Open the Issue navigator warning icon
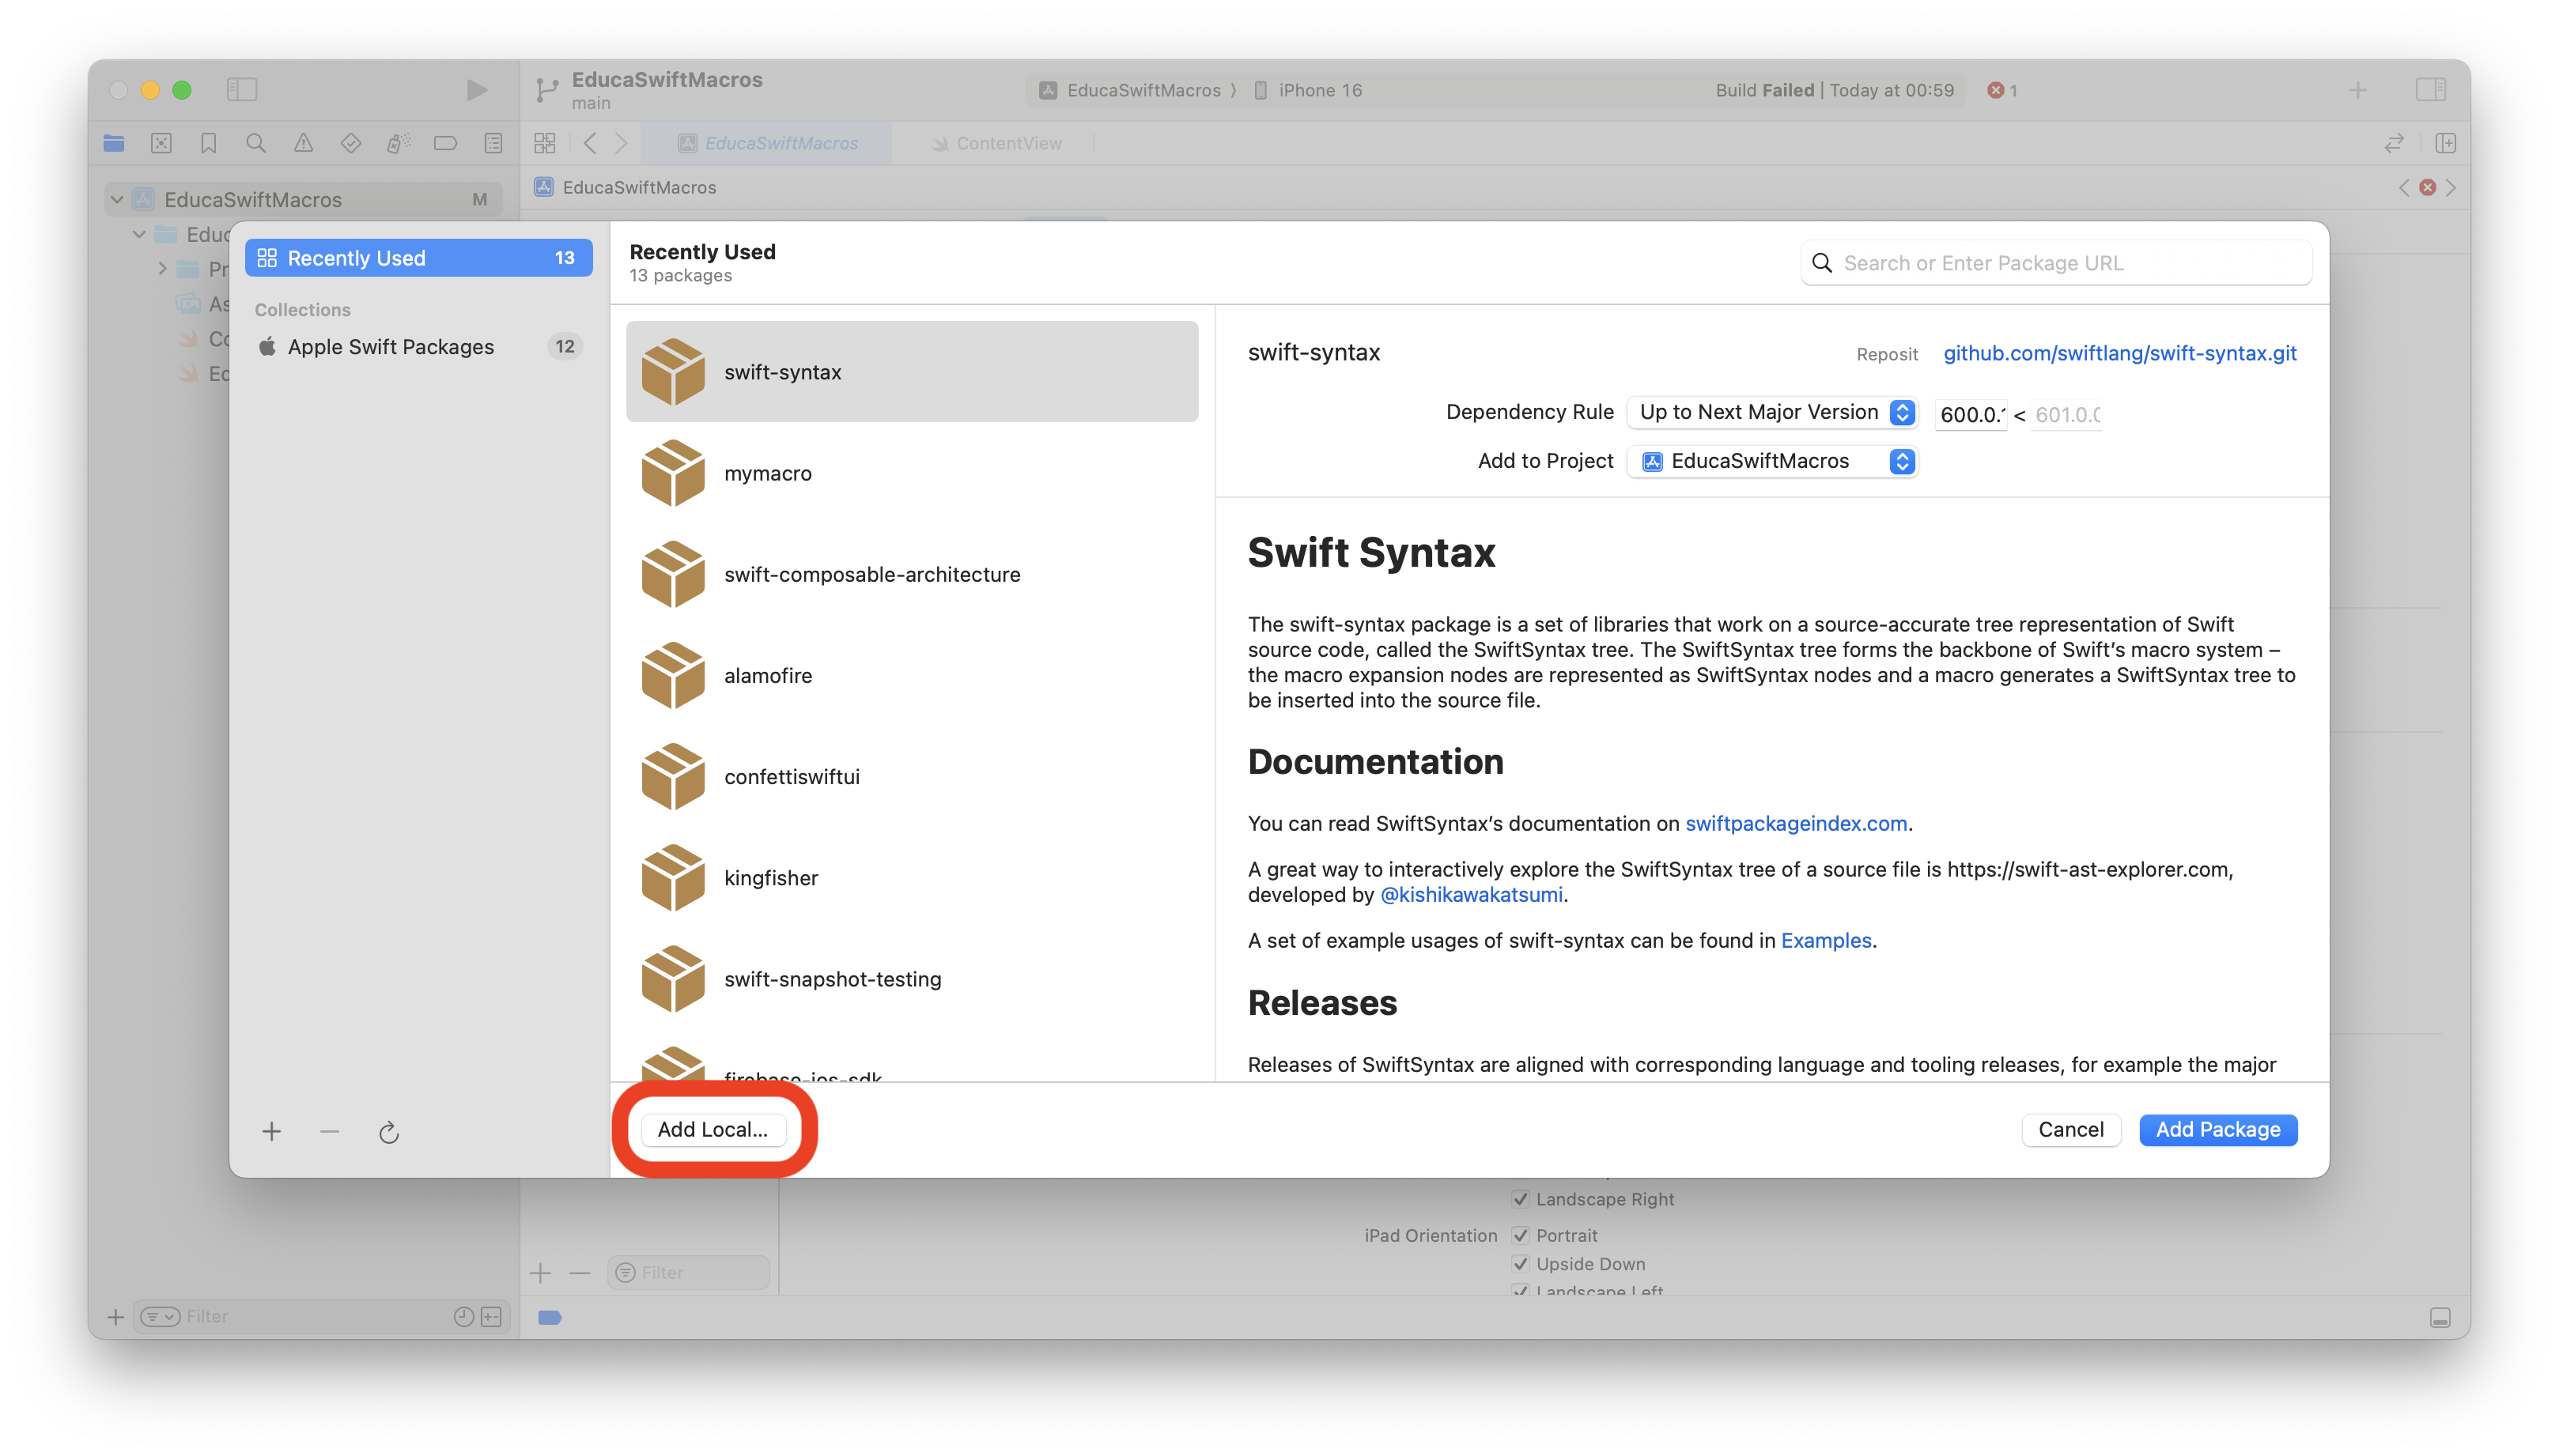Image resolution: width=2559 pixels, height=1456 pixels. pos(303,143)
